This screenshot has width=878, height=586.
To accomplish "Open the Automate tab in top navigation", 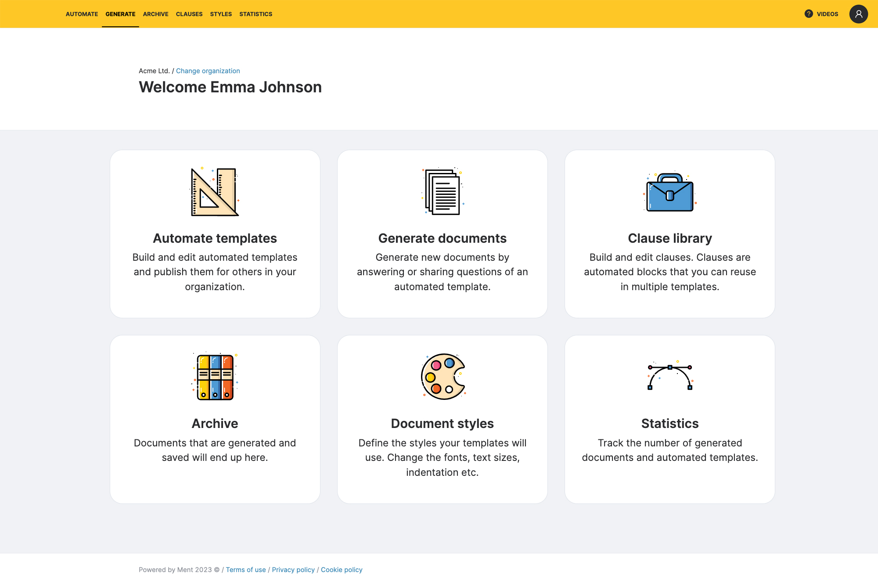I will [x=82, y=14].
